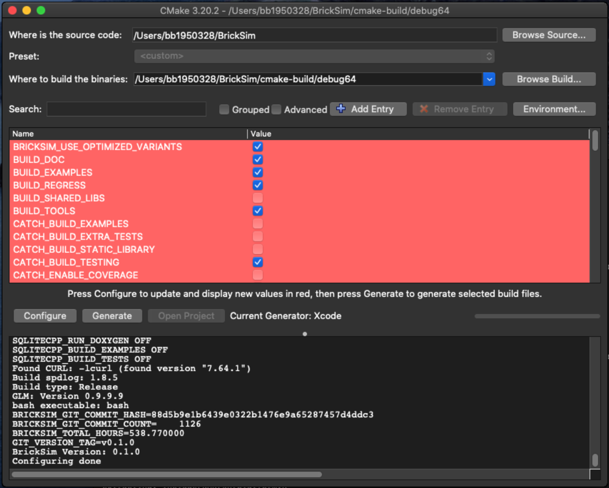
Task: Toggle the BUILD_TOOLS checkbox
Action: pos(258,211)
